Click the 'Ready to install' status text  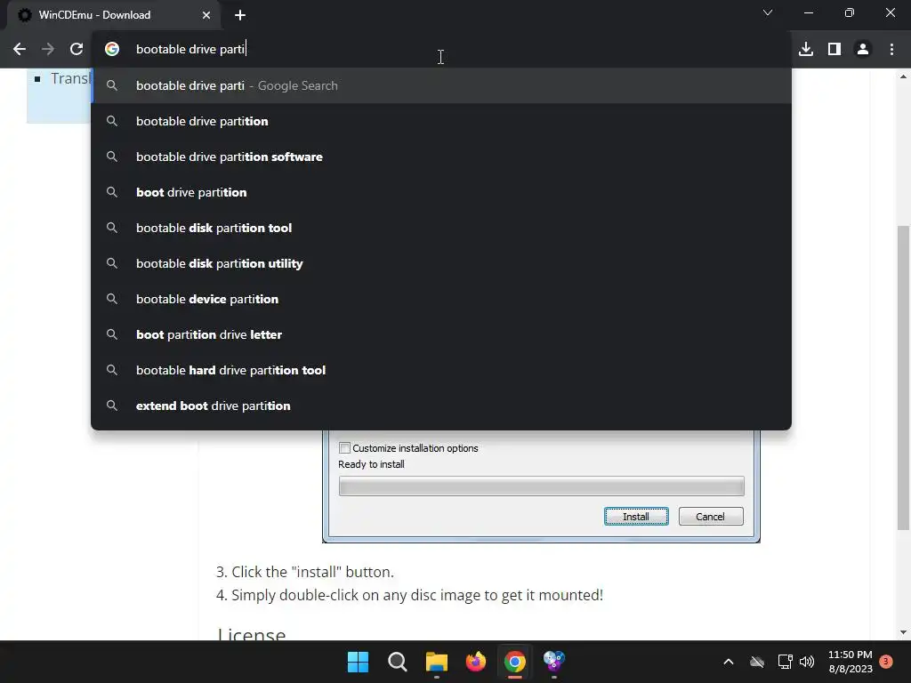[x=371, y=464]
